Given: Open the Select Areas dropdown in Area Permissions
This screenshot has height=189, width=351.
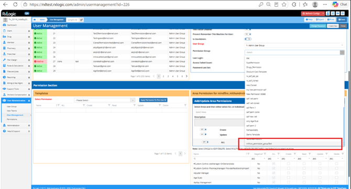Looking at the screenshot, I should 220,112.
